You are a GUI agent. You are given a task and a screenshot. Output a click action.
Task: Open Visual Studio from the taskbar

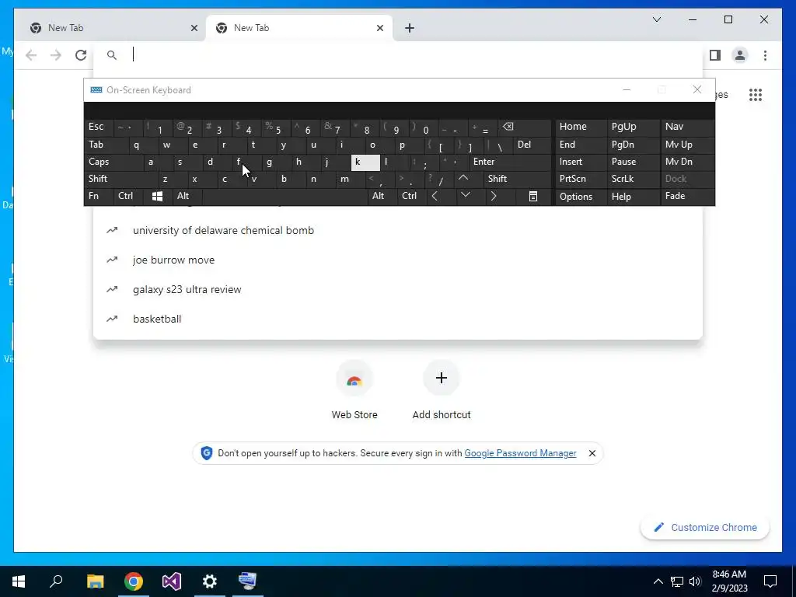(172, 581)
